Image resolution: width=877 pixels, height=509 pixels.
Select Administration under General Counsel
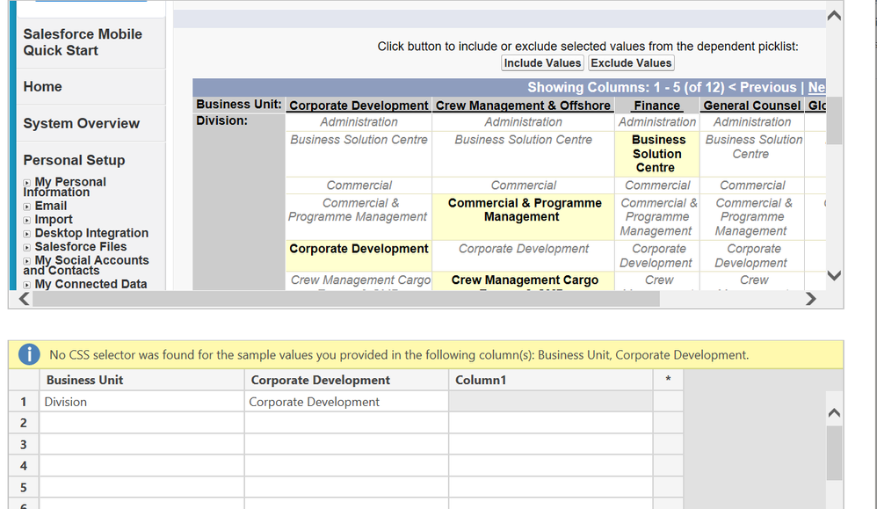[751, 122]
